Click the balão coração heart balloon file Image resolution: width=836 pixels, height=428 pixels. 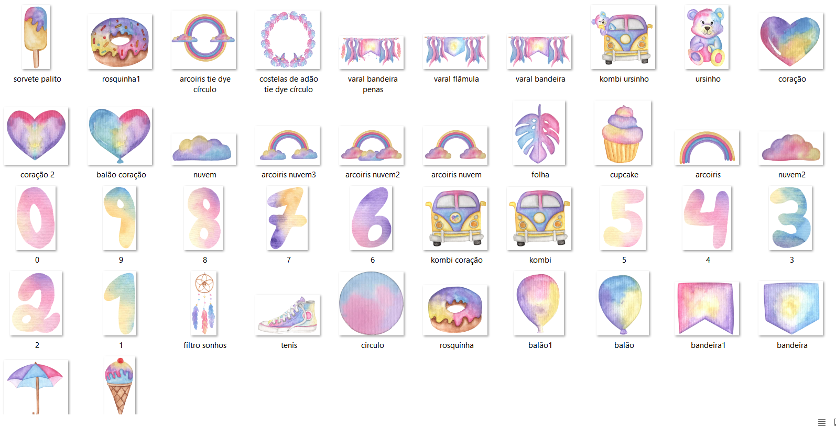120,136
